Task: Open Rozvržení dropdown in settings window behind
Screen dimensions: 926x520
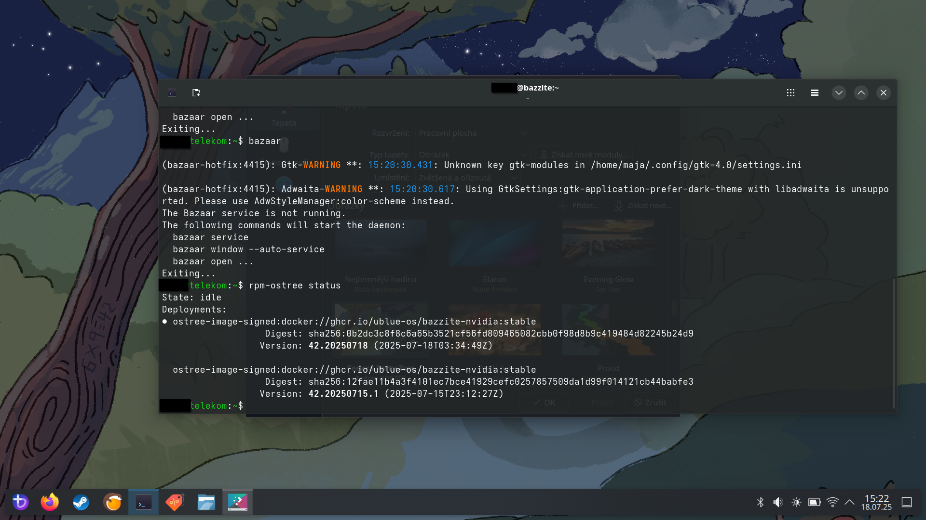Action: point(472,133)
